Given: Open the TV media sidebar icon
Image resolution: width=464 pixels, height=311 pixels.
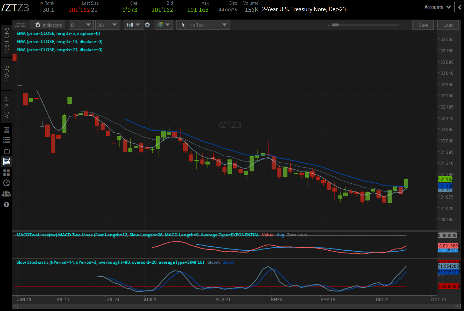Looking at the screenshot, I should click(x=6, y=151).
